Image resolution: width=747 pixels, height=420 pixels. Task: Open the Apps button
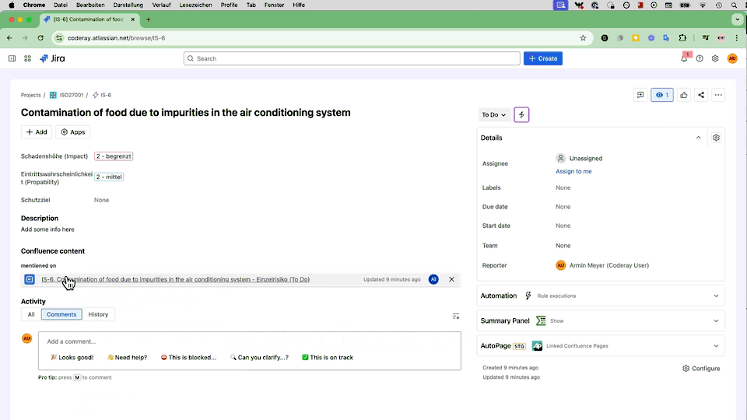73,132
